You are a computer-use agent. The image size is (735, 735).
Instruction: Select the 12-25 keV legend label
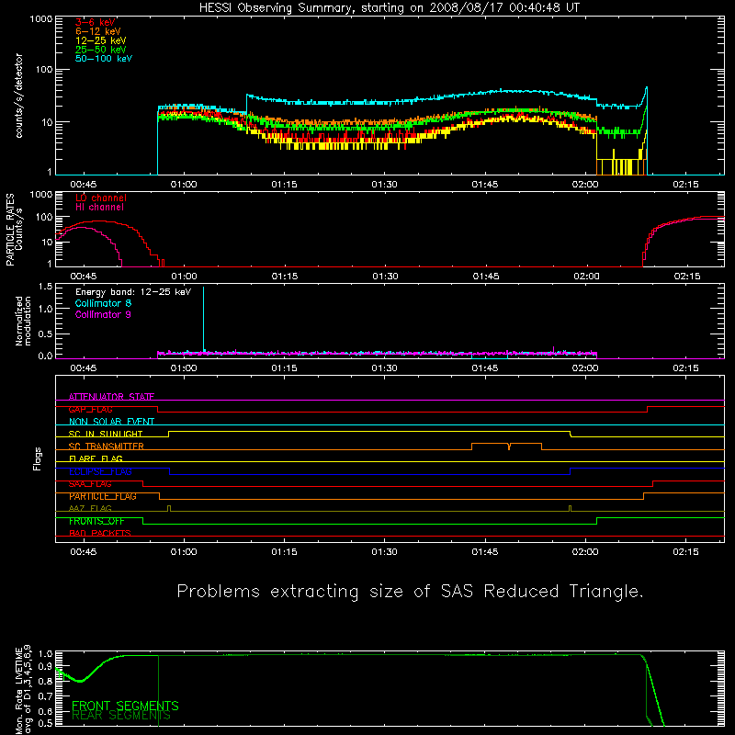(101, 40)
